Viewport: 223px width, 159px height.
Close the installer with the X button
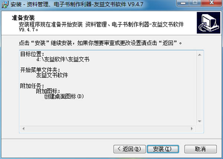click(x=211, y=3)
